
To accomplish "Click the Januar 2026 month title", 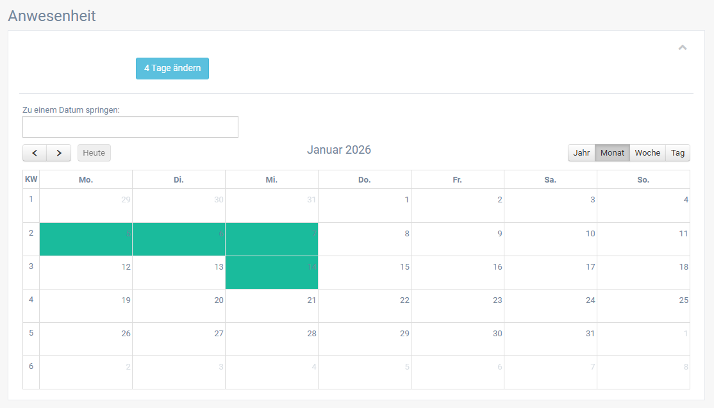I will [x=338, y=150].
